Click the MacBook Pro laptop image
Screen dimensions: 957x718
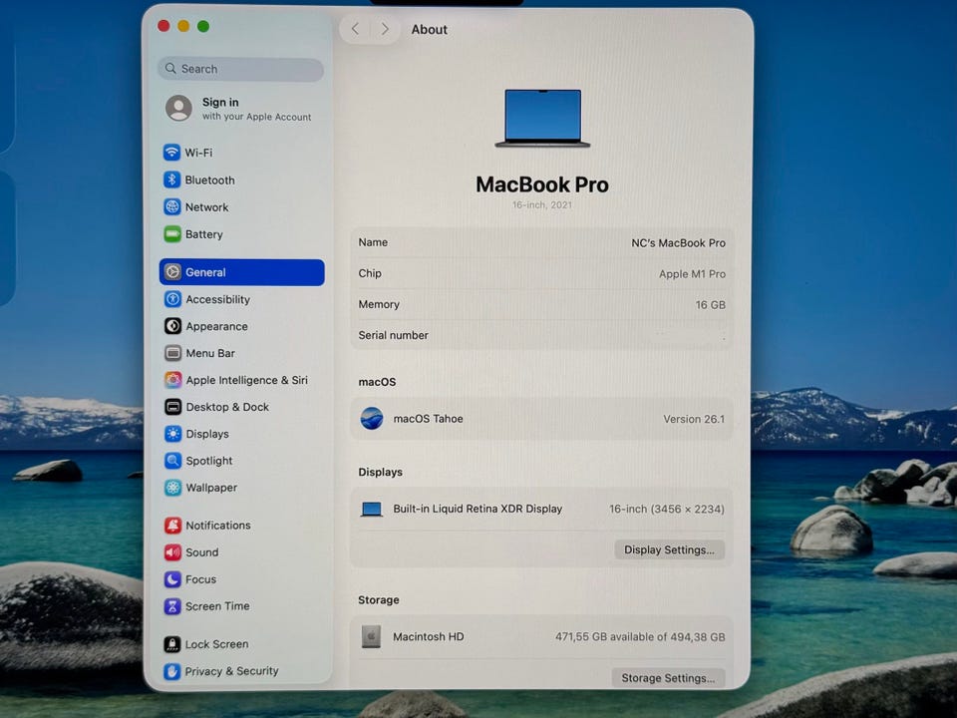(x=542, y=119)
